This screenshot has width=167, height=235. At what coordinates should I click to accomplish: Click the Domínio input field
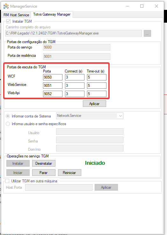(90, 148)
